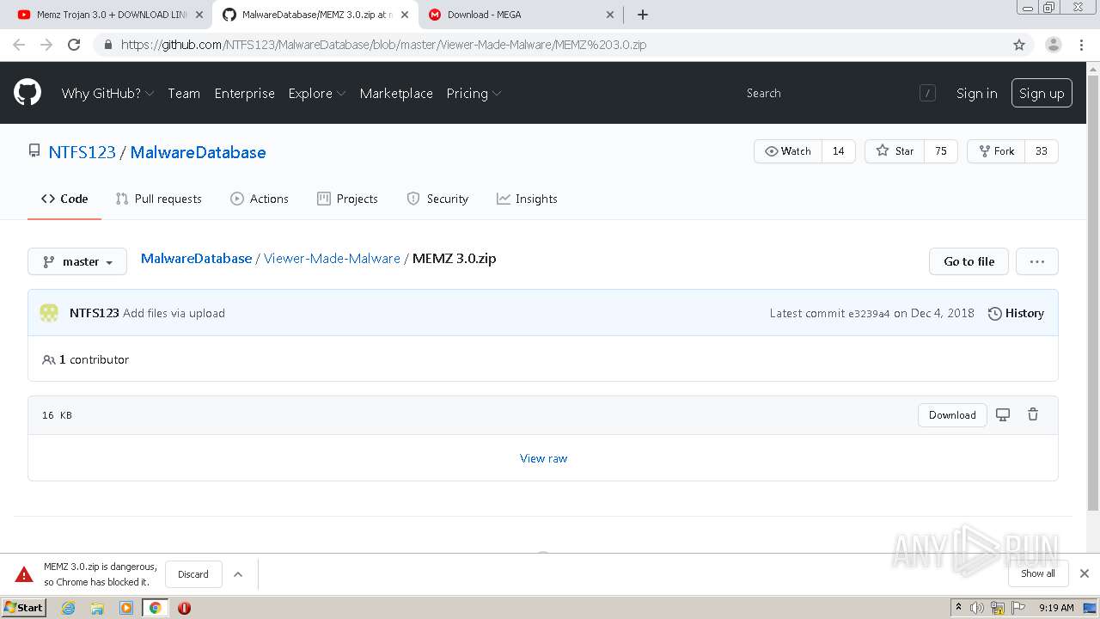The image size is (1100, 619).
Task: Open the commit History link
Action: click(x=1016, y=313)
